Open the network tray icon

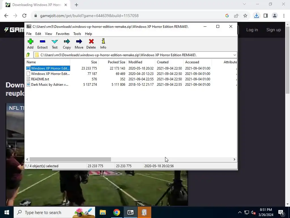click(247, 212)
